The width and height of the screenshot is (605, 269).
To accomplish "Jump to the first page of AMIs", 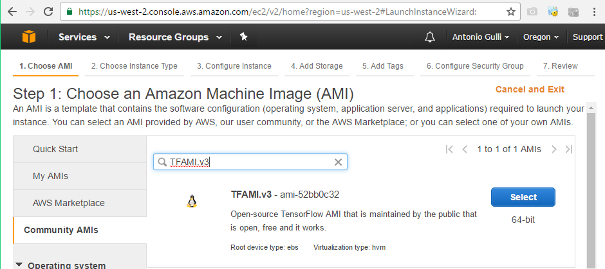I will 449,149.
